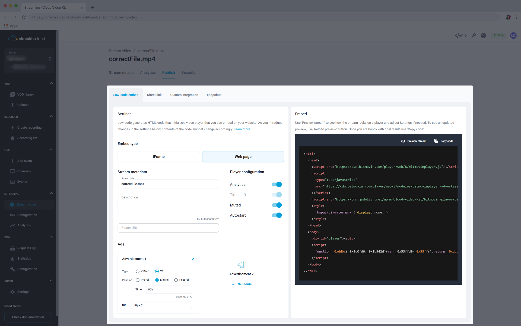The image size is (521, 326).
Task: Go to Stream video breadcrumb
Action: coord(120,51)
